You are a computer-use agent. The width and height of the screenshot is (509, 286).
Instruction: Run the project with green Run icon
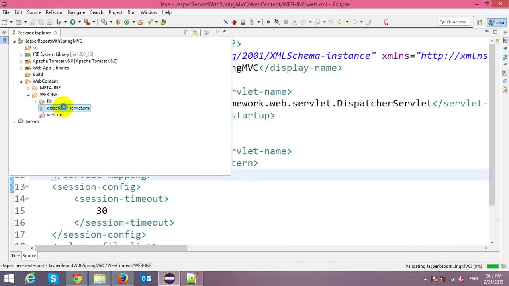pyautogui.click(x=72, y=22)
